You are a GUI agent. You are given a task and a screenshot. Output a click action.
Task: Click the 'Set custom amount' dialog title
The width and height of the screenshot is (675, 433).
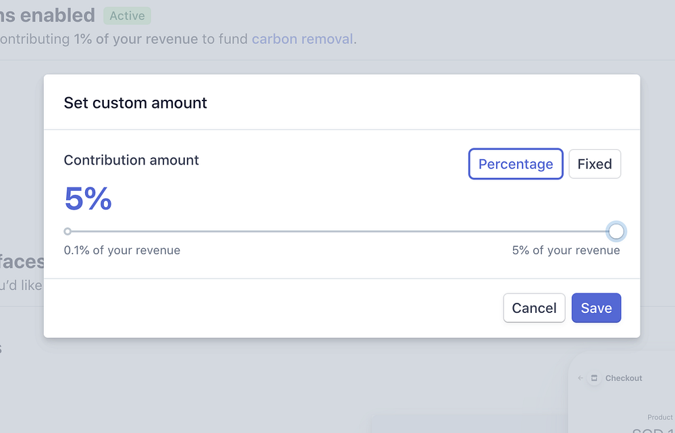pos(135,103)
